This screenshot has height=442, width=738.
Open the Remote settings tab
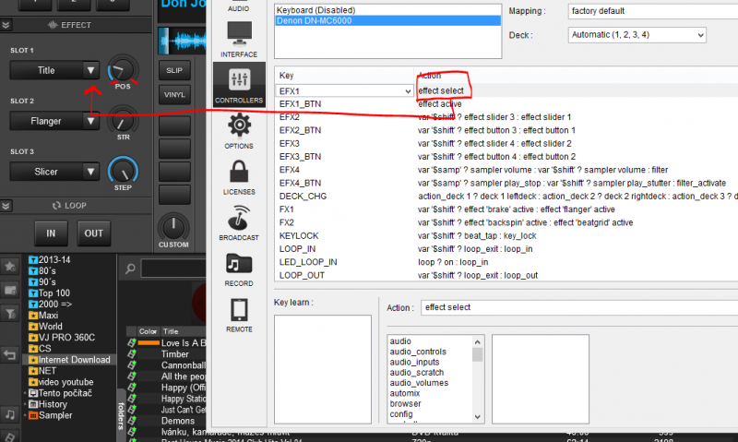pyautogui.click(x=239, y=315)
